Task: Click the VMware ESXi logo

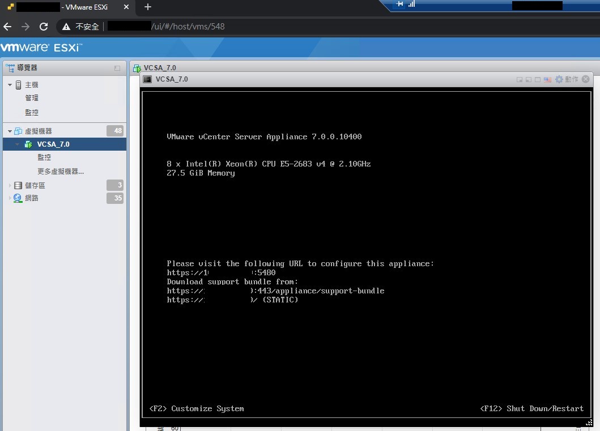Action: pos(41,48)
